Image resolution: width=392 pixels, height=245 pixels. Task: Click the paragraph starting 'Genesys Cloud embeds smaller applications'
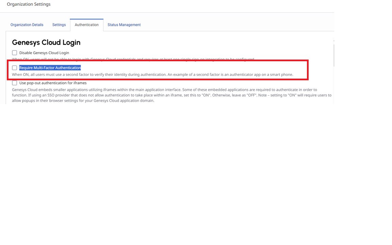click(x=172, y=95)
